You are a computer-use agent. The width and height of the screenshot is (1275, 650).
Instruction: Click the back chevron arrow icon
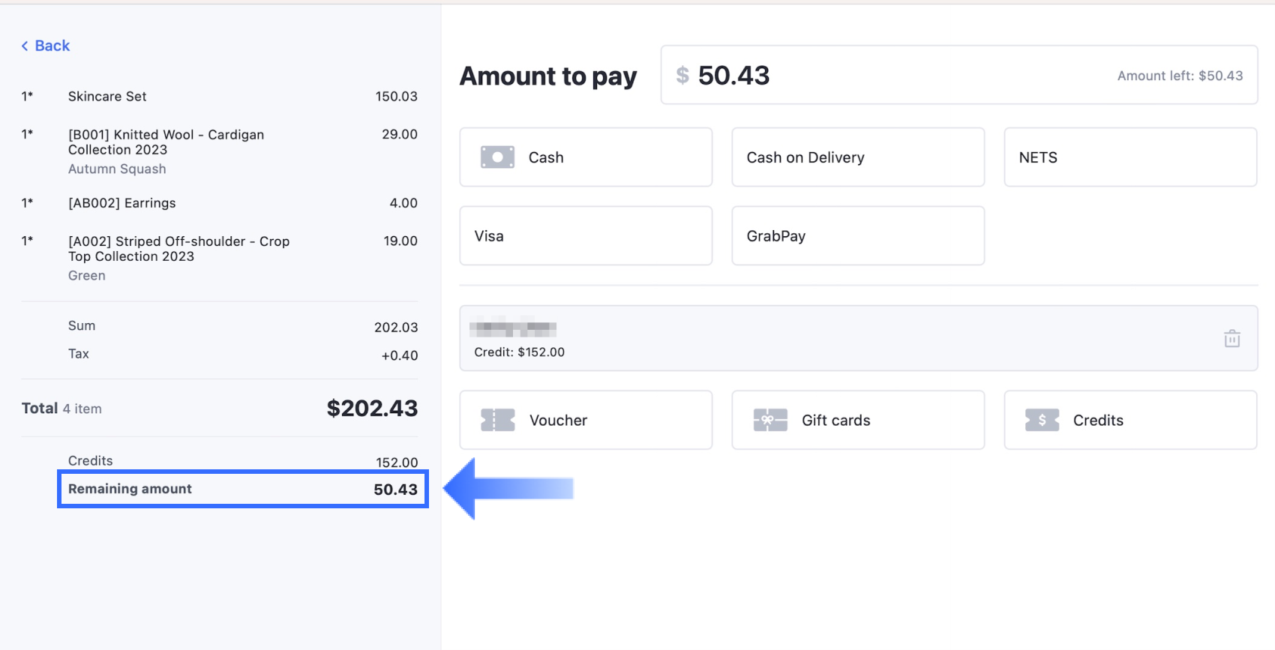(25, 46)
